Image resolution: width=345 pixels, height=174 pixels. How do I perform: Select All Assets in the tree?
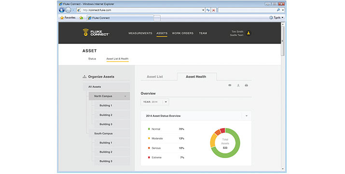[106, 87]
